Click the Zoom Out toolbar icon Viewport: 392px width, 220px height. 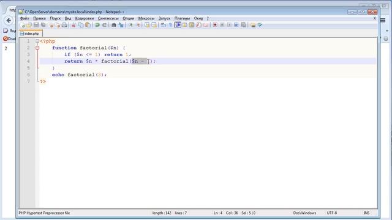pos(138,25)
